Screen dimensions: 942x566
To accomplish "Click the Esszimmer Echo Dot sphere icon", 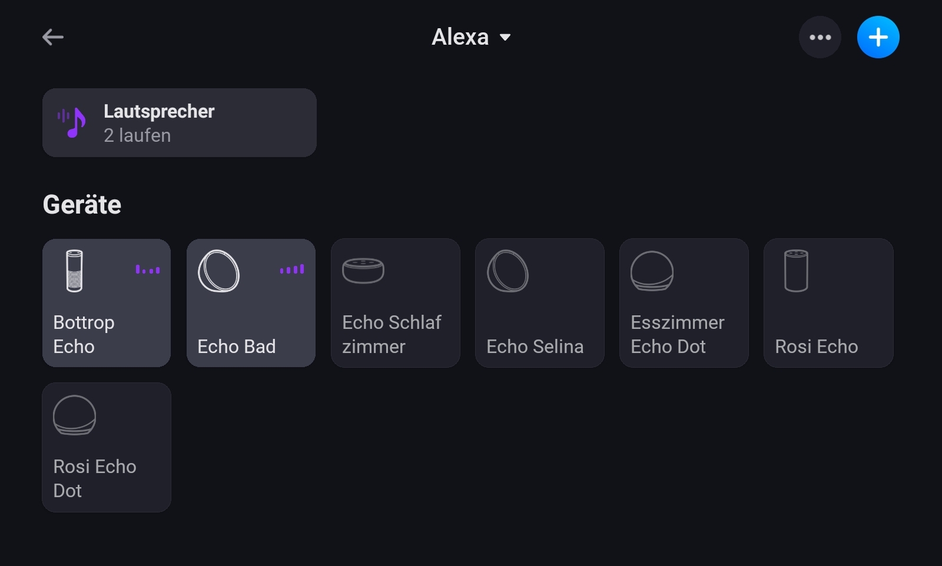I will click(x=652, y=271).
